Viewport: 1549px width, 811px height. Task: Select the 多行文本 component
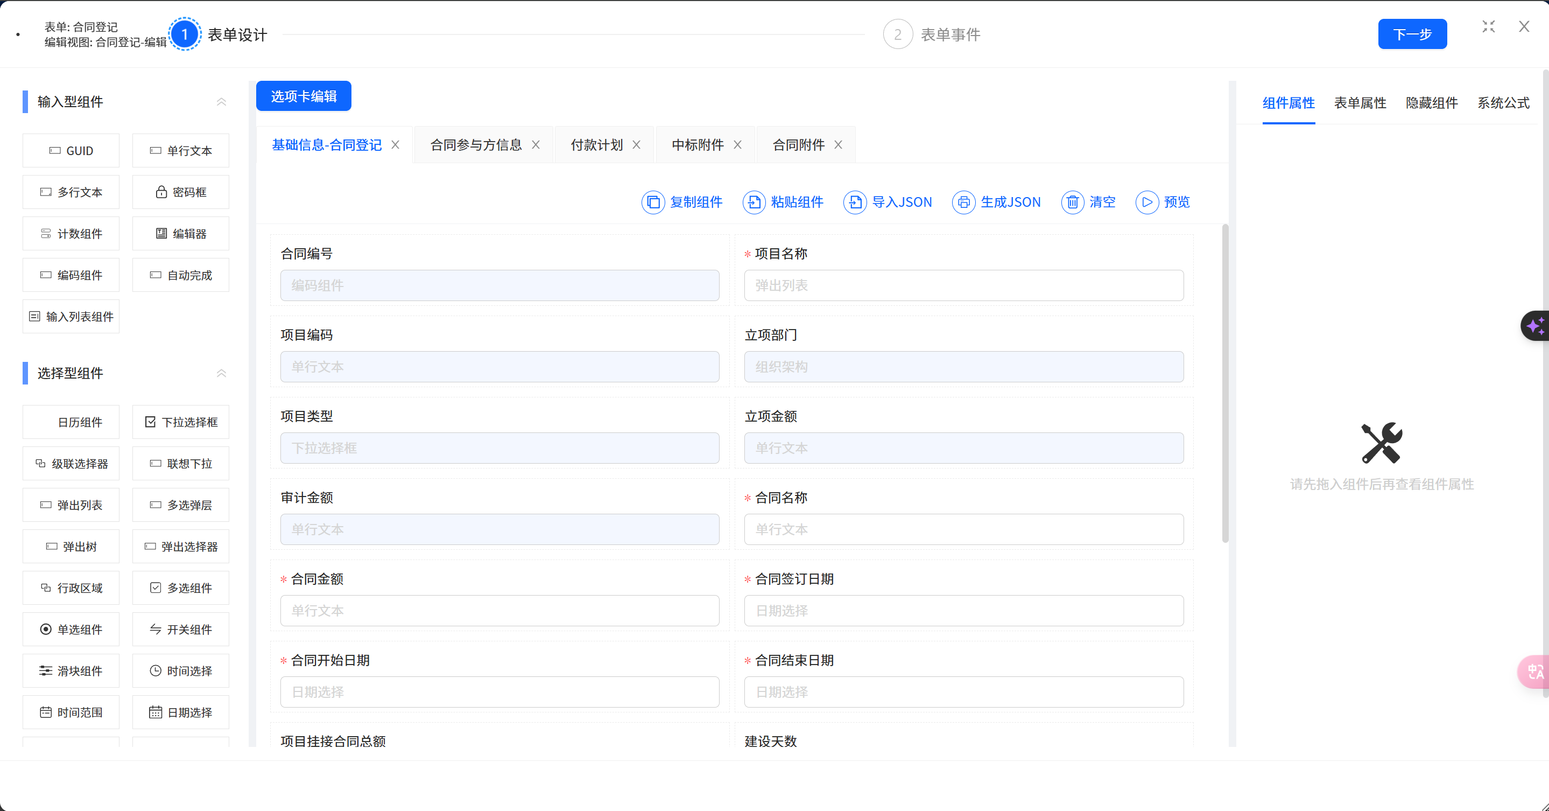[x=71, y=192]
